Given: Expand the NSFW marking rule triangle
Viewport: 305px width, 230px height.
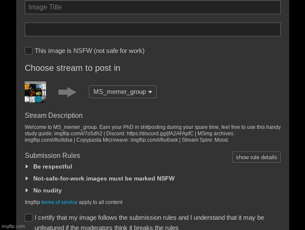Looking at the screenshot, I should coord(27,179).
